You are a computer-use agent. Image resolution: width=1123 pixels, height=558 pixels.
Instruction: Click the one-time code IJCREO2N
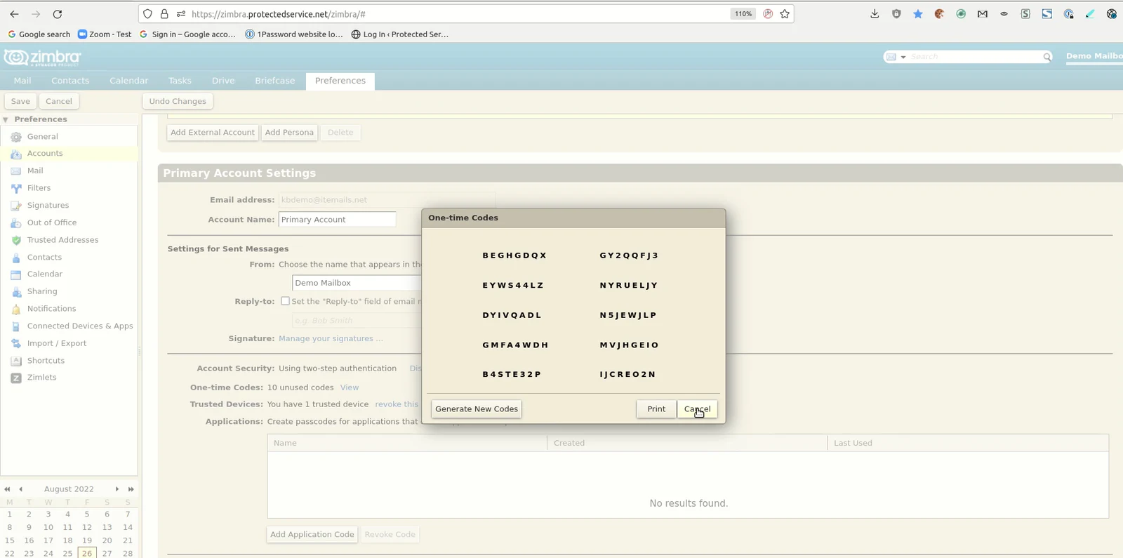click(x=627, y=375)
